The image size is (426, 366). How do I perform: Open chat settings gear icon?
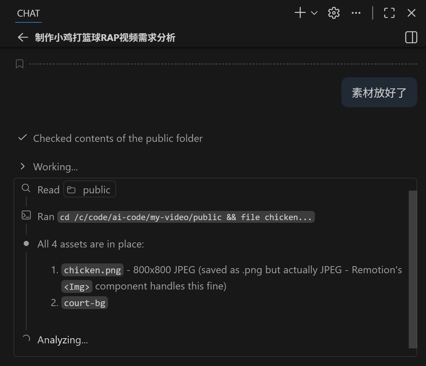334,13
